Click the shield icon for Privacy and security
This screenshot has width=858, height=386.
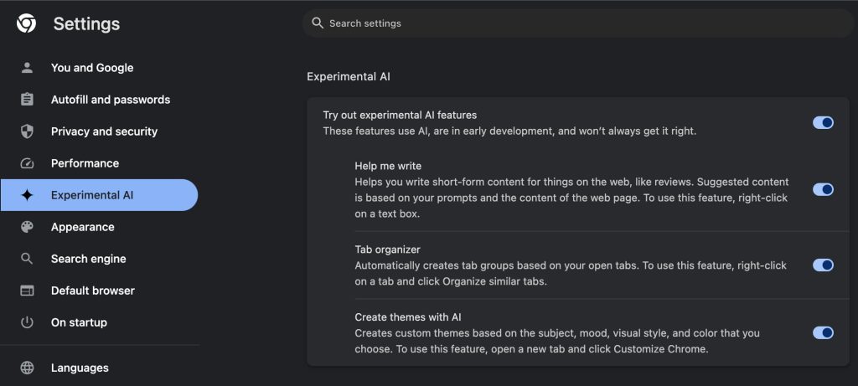pyautogui.click(x=27, y=131)
